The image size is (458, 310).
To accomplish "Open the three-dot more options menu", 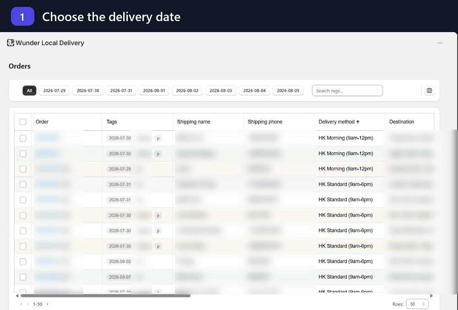I will point(440,43).
